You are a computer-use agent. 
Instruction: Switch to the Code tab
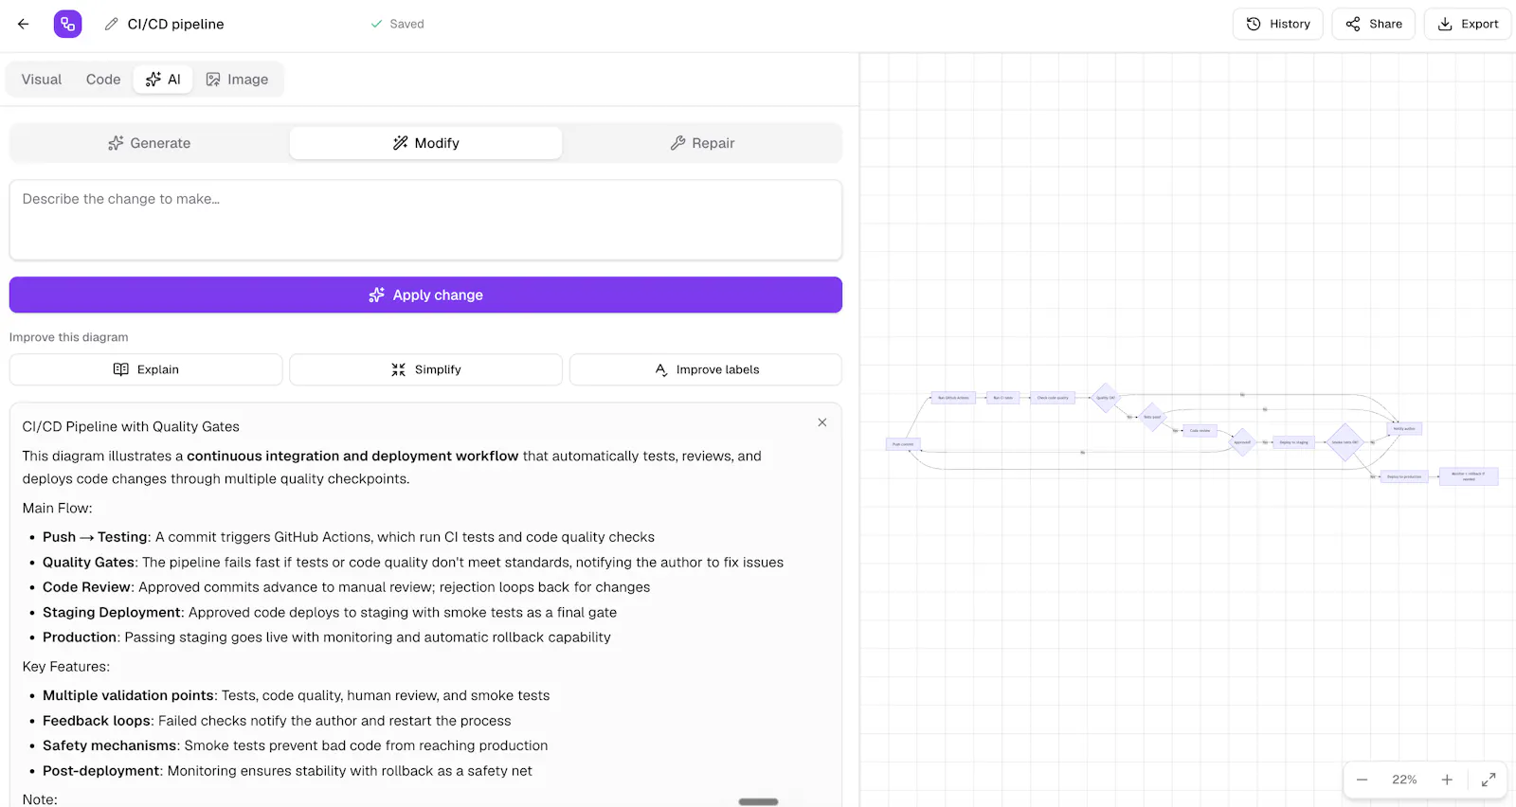point(103,80)
